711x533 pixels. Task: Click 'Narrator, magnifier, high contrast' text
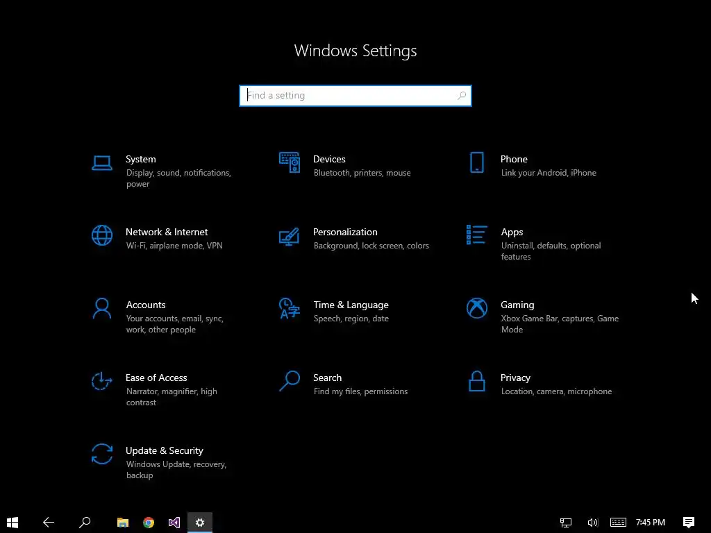tap(172, 396)
